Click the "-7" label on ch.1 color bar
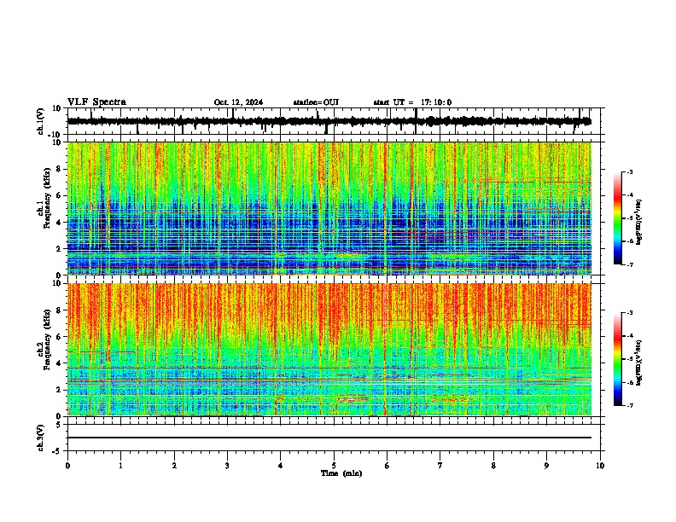The width and height of the screenshot is (676, 522). click(629, 264)
